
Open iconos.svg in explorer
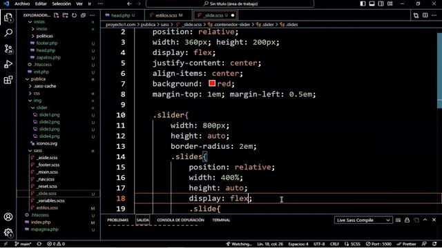pyautogui.click(x=46, y=143)
